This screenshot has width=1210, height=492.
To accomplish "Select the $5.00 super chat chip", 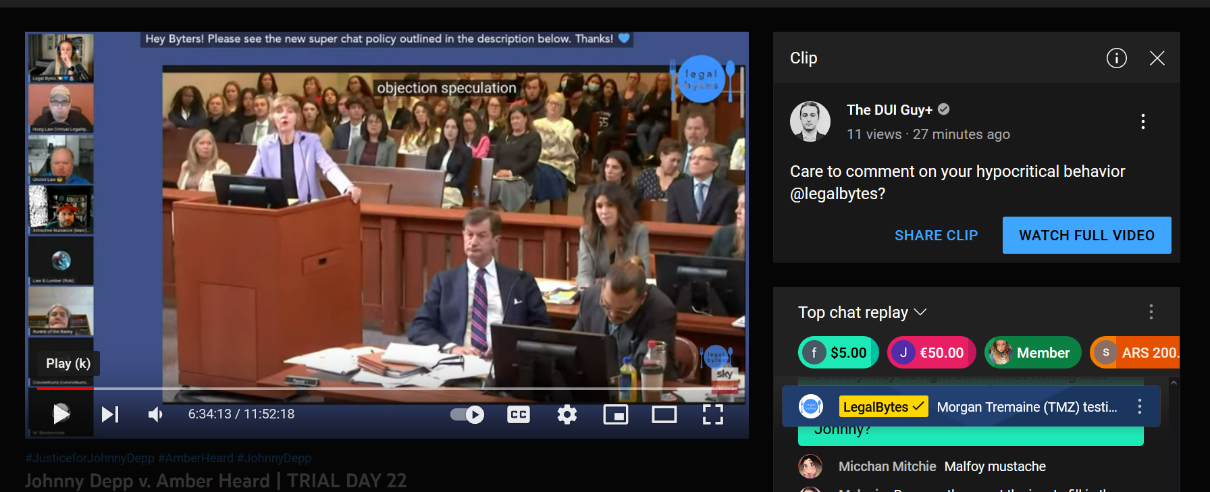I will coord(839,352).
